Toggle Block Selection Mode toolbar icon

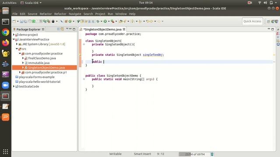pyautogui.click(x=89, y=21)
